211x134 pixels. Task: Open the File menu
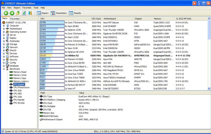[x=3, y=8]
